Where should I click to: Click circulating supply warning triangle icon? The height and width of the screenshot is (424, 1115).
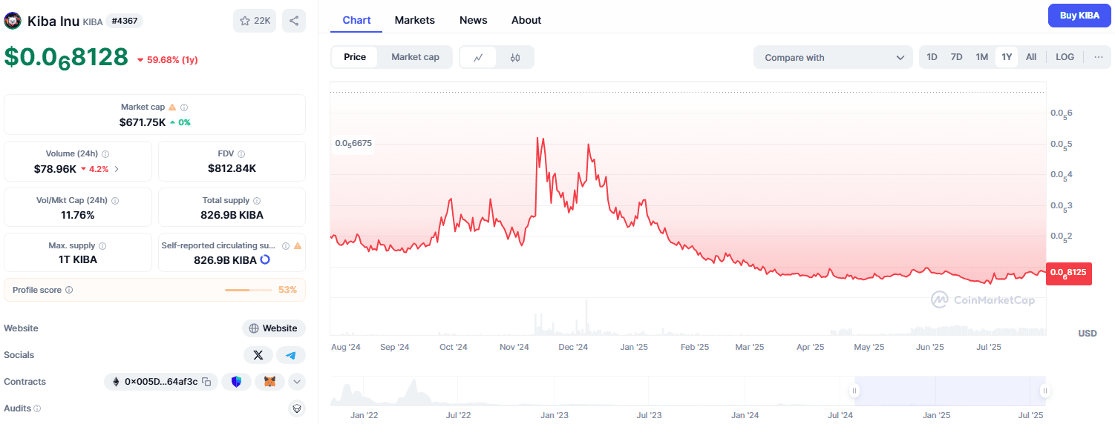point(298,246)
